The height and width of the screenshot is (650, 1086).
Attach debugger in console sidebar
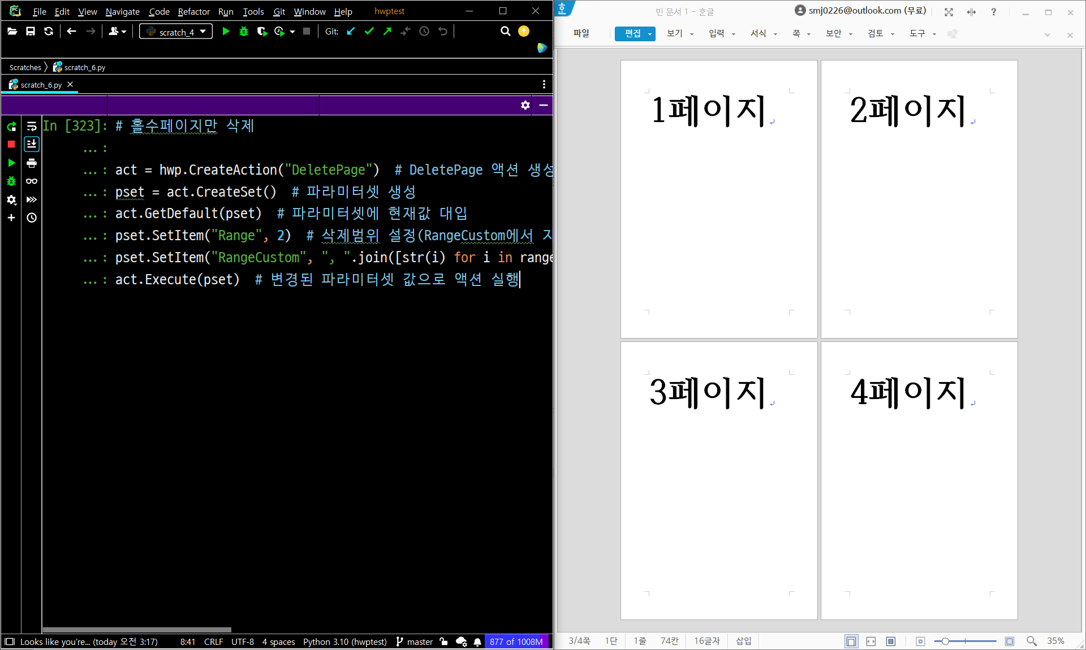click(11, 181)
